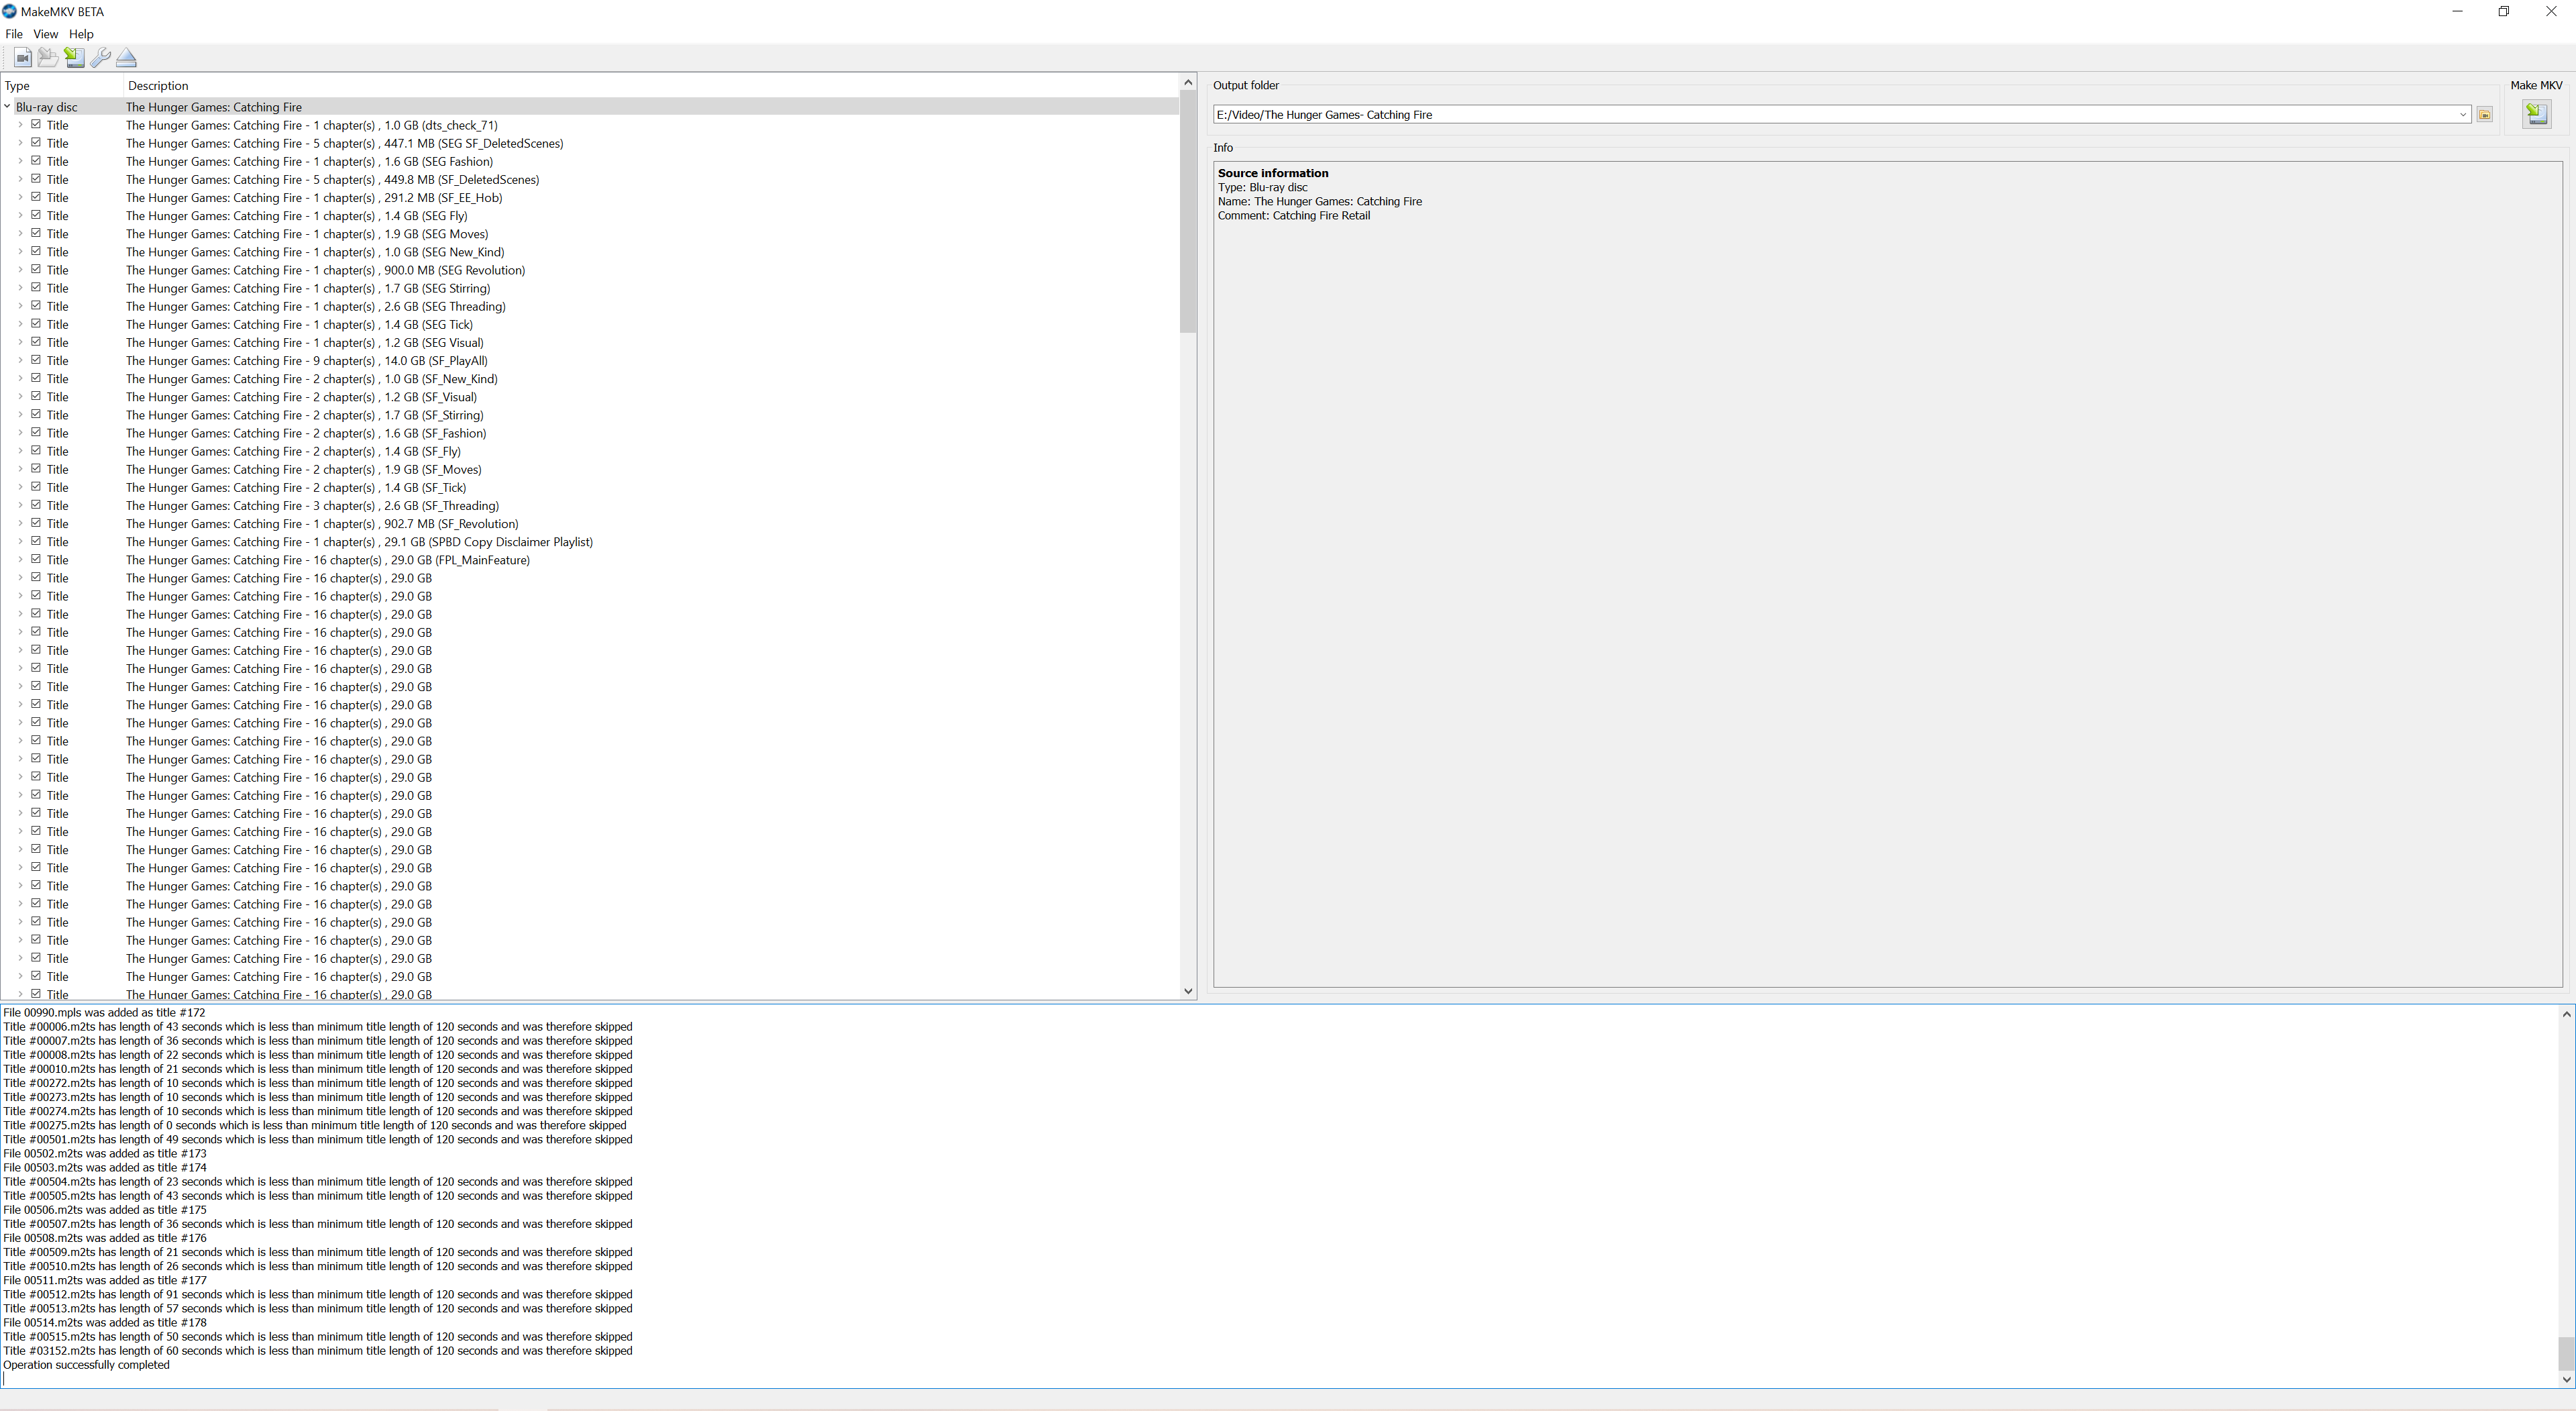The image size is (2576, 1411).
Task: Browse for output folder with folder icon
Action: coord(2485,115)
